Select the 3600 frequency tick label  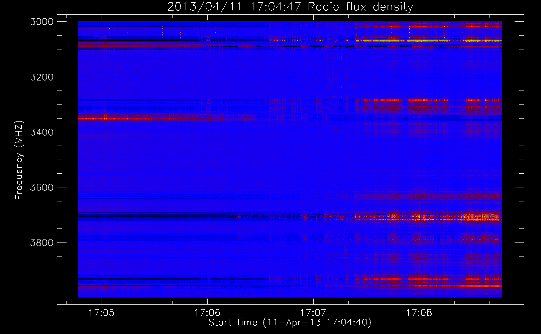tap(42, 187)
